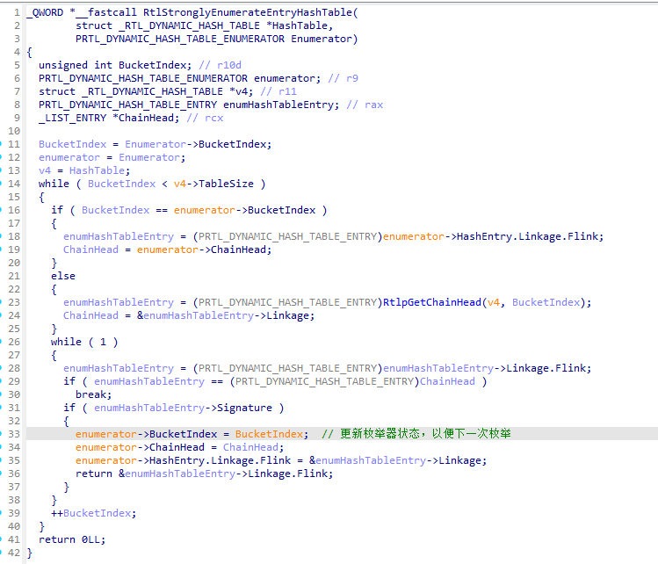Click line number 4 in gutter

coord(17,52)
